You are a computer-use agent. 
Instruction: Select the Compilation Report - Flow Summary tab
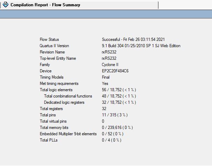(x=45, y=5)
